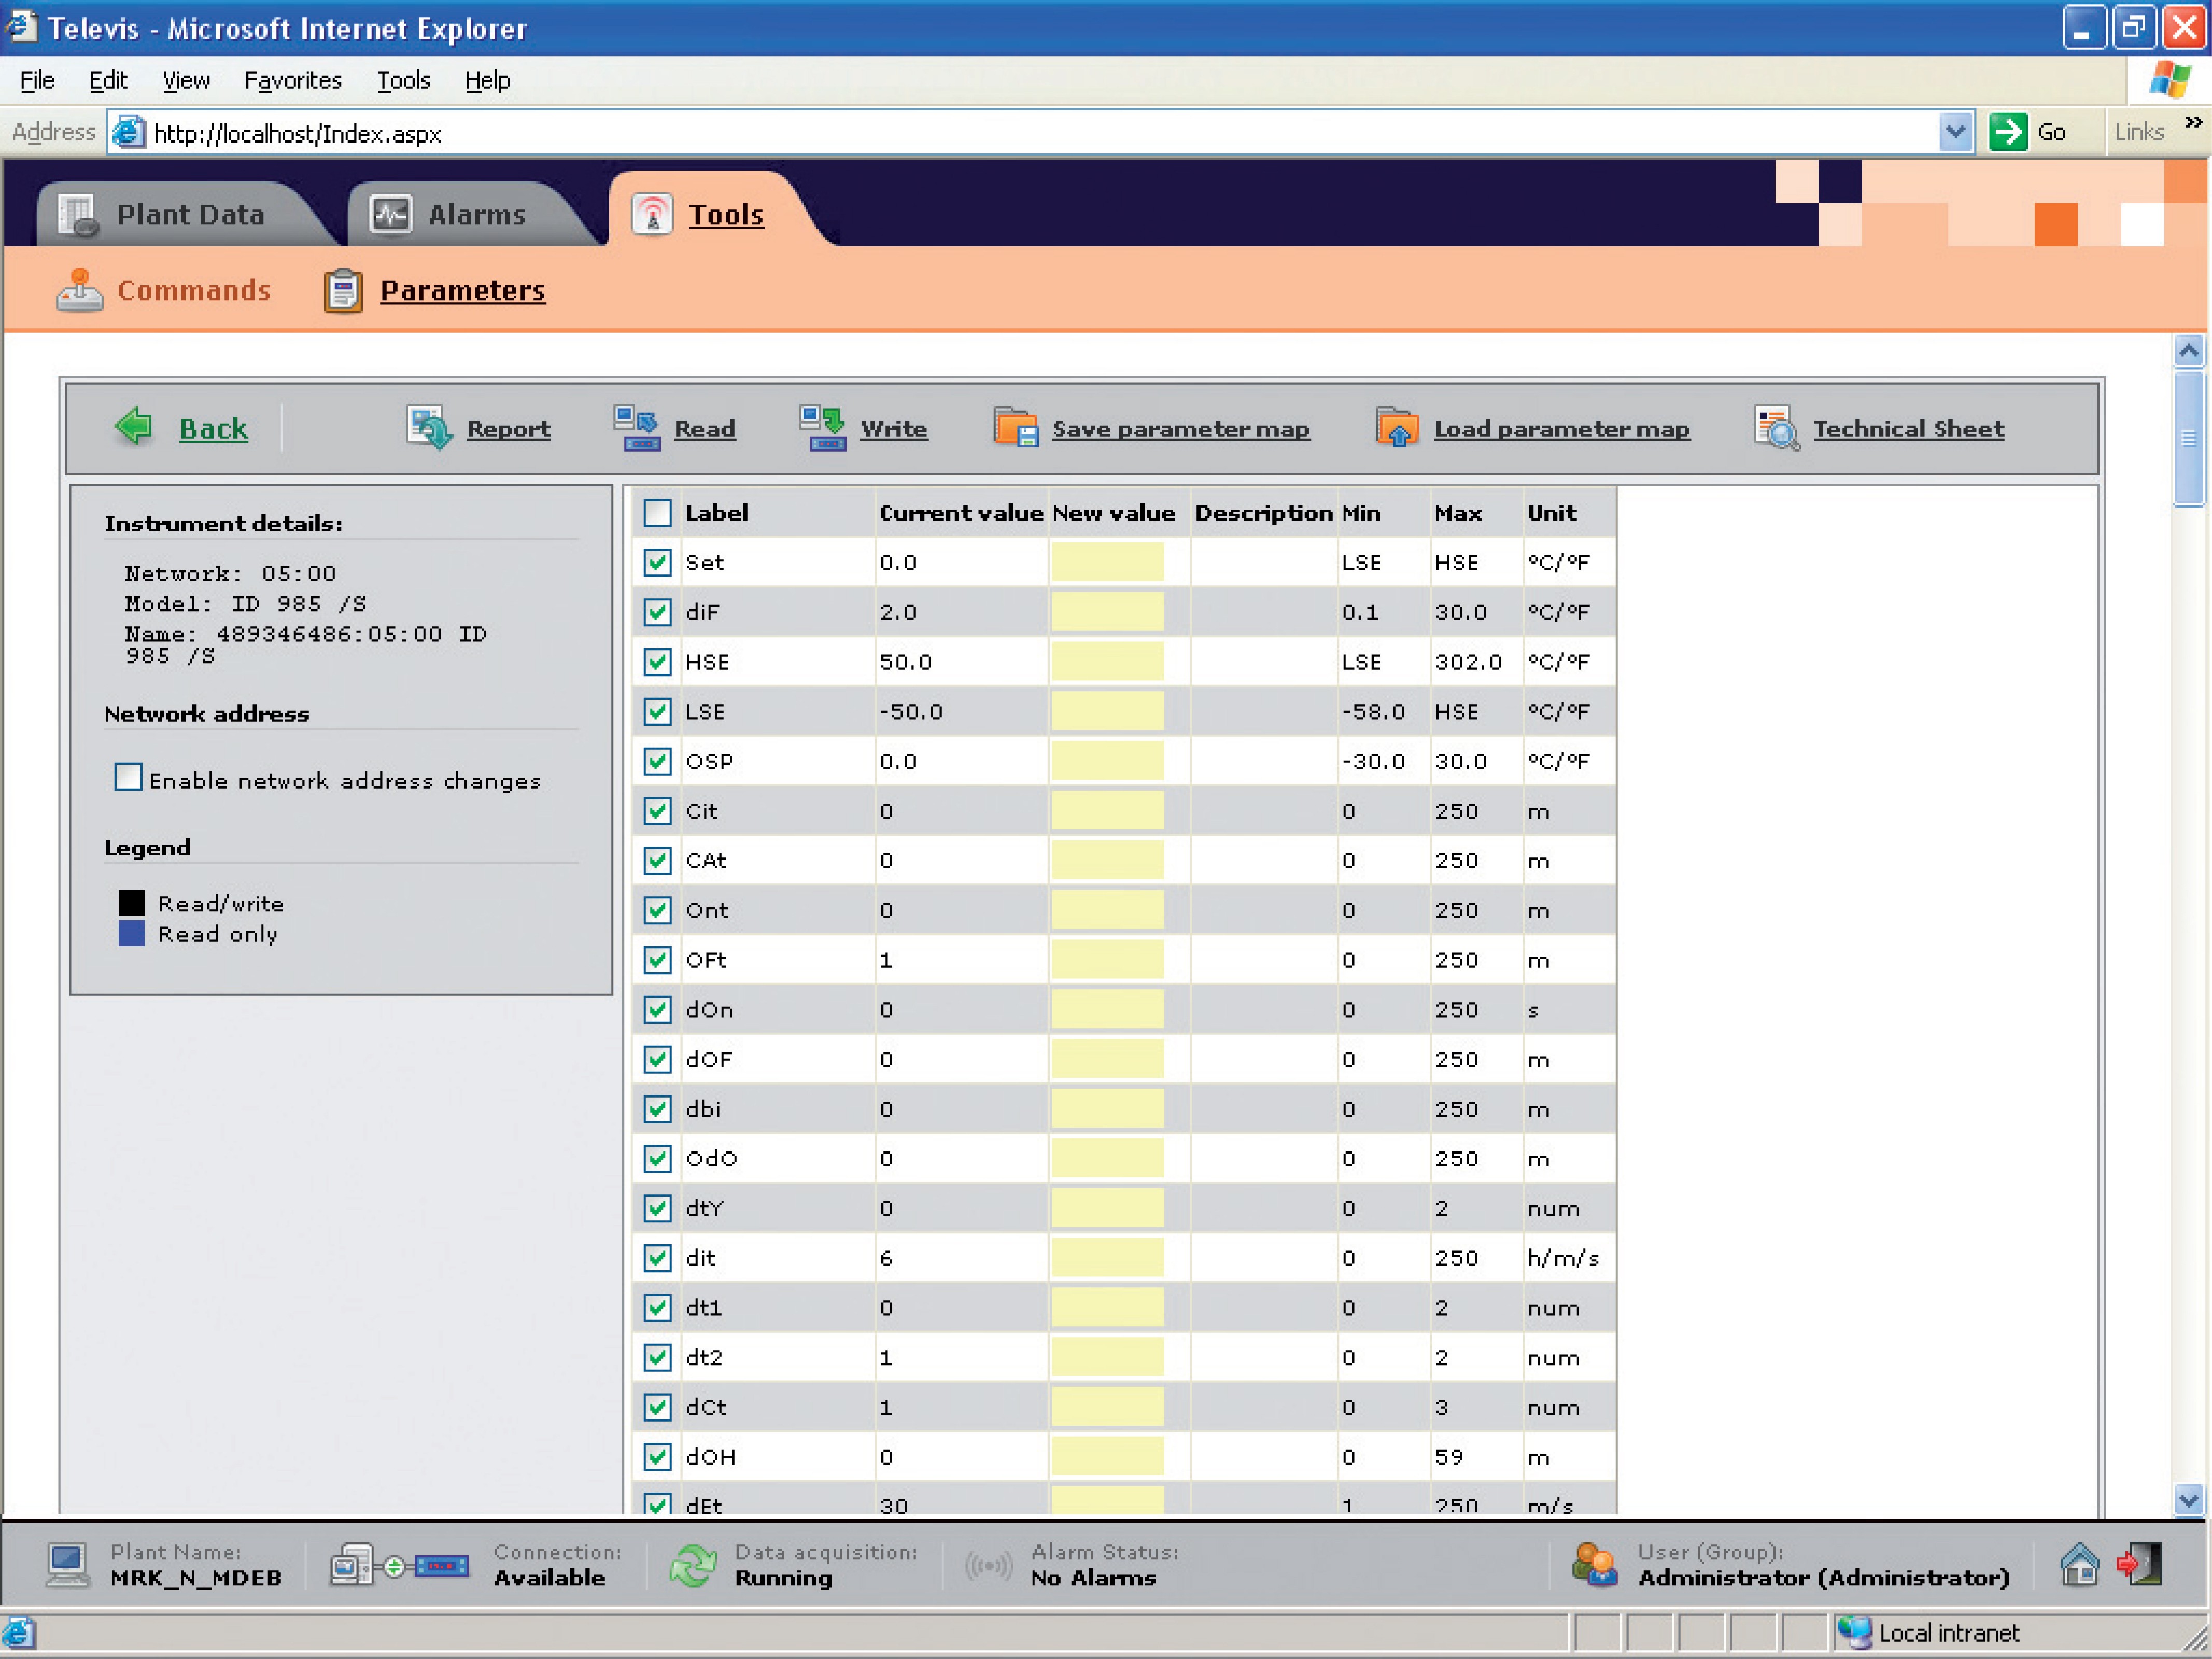
Task: Switch to the Alarms tab
Action: (477, 215)
